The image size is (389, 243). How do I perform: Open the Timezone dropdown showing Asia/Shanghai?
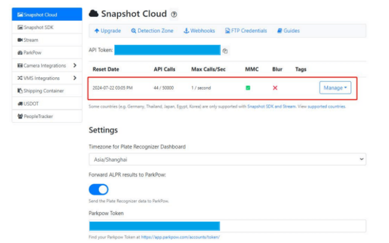click(227, 160)
